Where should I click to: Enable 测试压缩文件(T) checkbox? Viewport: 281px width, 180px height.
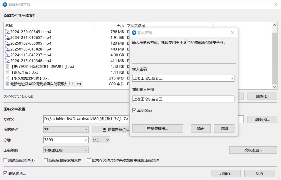(5, 160)
